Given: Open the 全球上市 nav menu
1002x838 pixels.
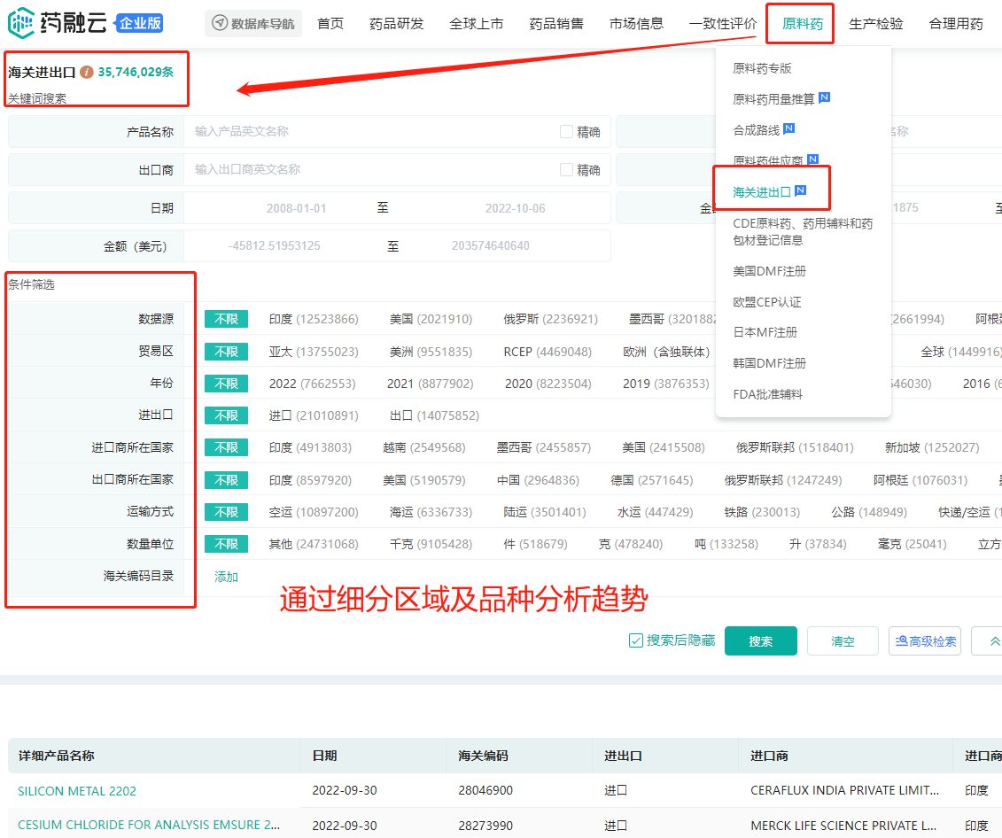Looking at the screenshot, I should [476, 24].
